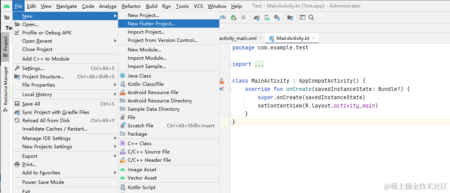The height and width of the screenshot is (193, 450).
Task: Open the Edit menu
Action: pos(31,6)
